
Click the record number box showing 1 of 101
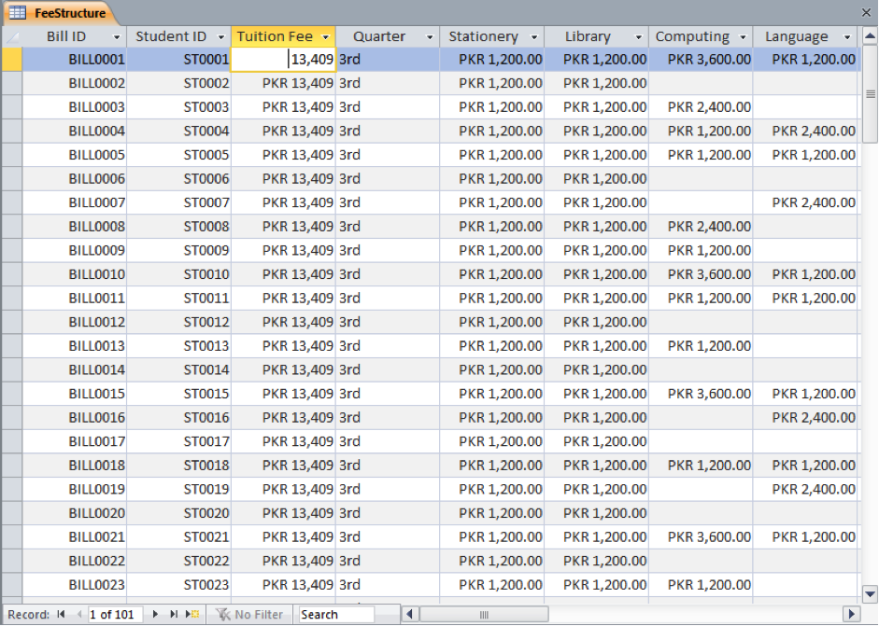[x=114, y=614]
